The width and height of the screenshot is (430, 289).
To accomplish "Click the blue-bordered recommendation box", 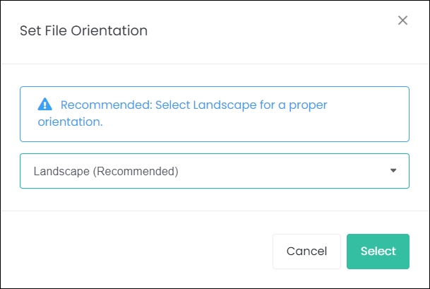I will (x=215, y=114).
